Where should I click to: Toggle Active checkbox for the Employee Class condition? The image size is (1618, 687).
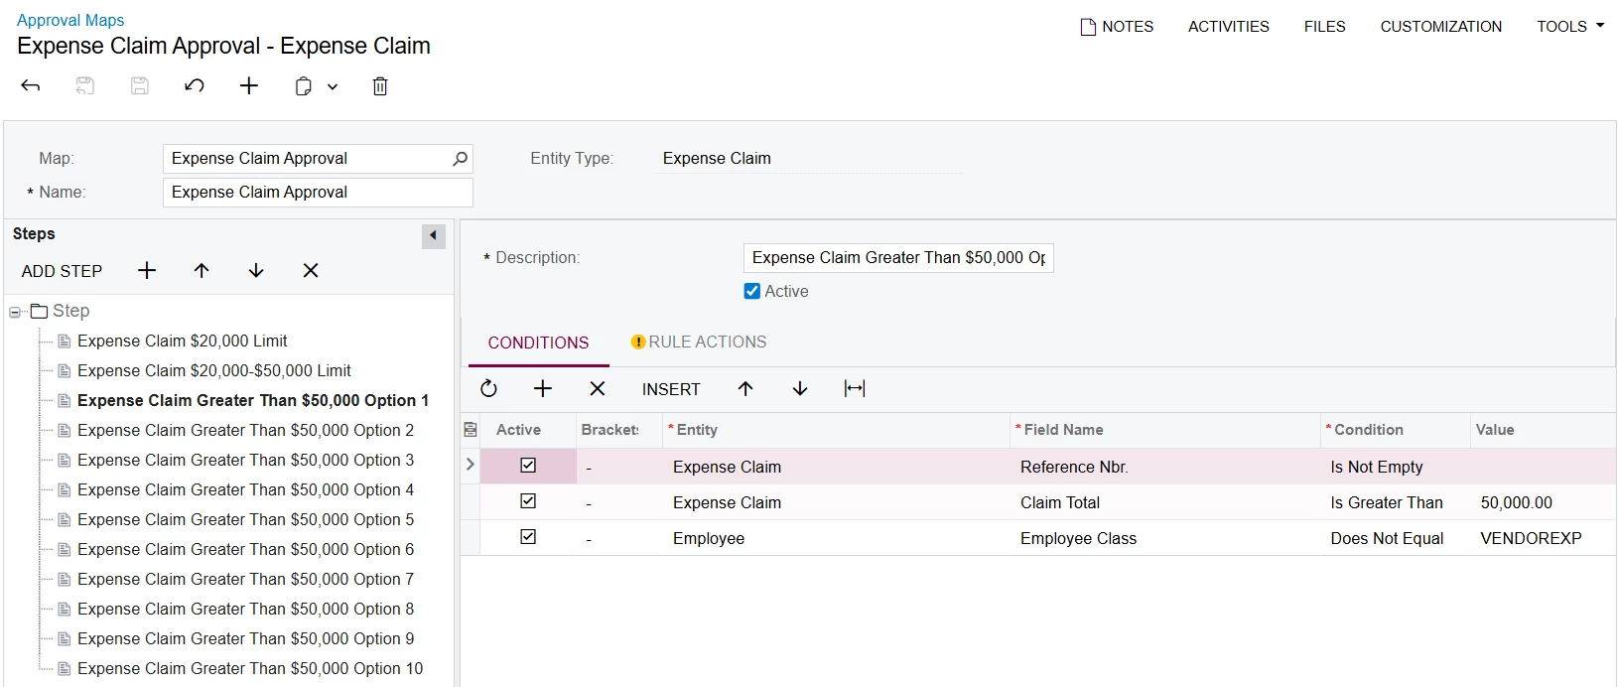point(528,537)
